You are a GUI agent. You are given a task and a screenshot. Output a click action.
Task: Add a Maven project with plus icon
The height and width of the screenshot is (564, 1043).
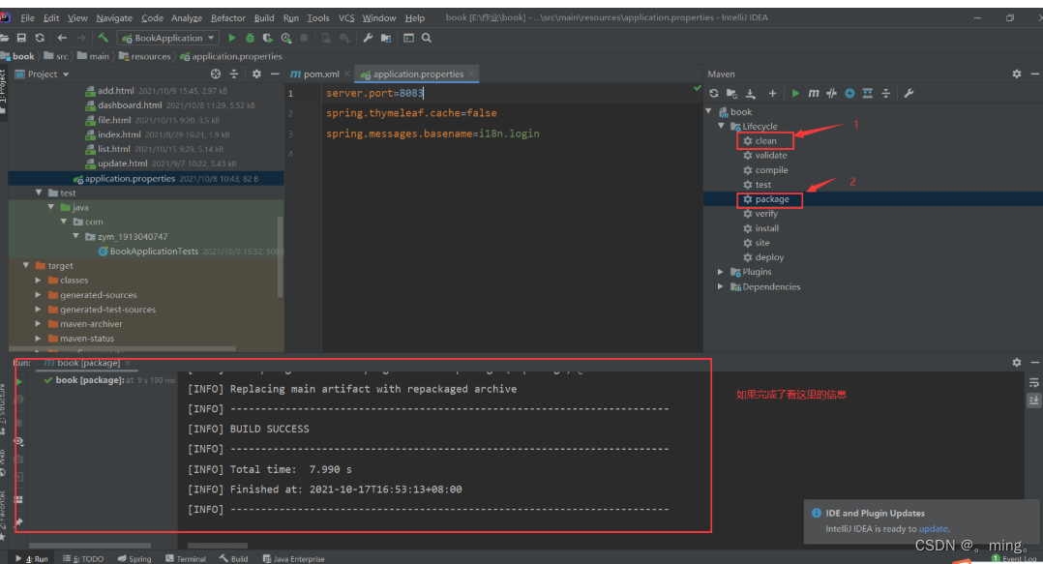(772, 93)
